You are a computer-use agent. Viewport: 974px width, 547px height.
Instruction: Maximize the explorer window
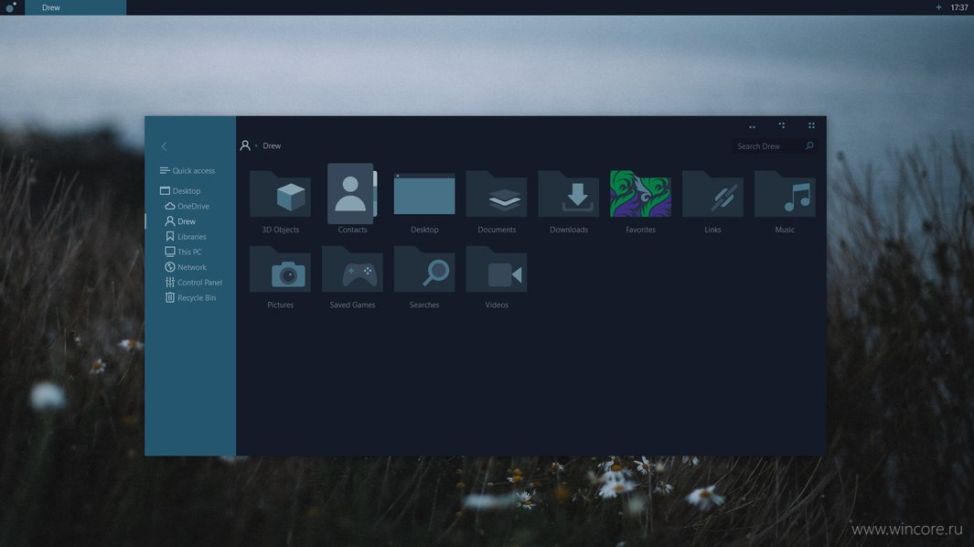(782, 125)
